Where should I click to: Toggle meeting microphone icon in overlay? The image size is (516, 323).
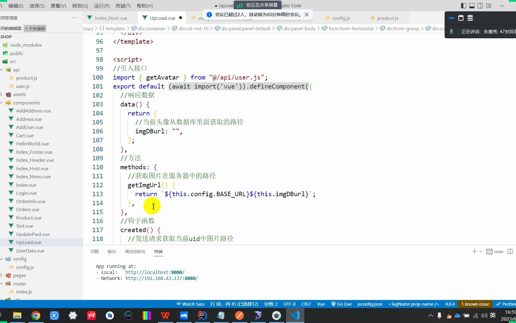pyautogui.click(x=451, y=31)
